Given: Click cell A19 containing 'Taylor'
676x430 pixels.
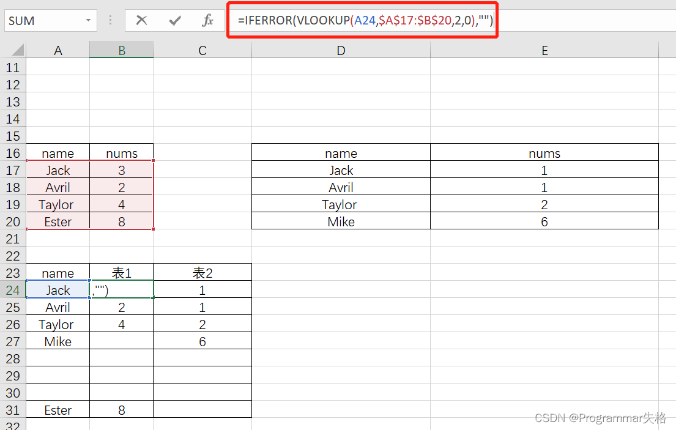Looking at the screenshot, I should (58, 204).
